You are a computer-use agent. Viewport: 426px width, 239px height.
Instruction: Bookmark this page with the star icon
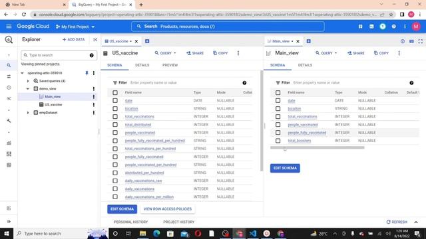click(x=391, y=15)
